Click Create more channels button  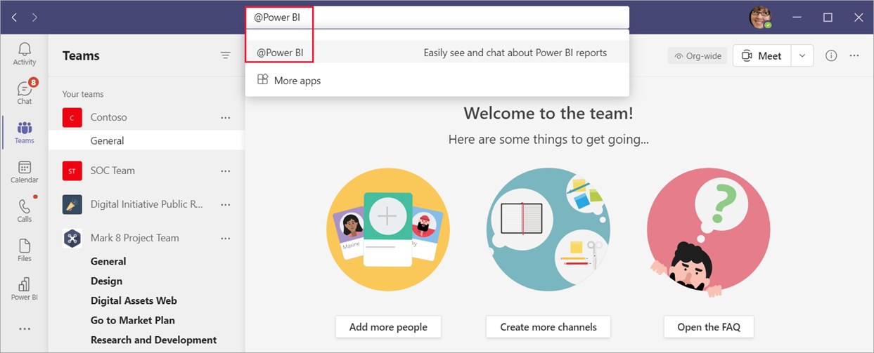[x=548, y=326]
